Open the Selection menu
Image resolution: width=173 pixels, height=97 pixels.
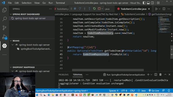pyautogui.click(x=26, y=3)
